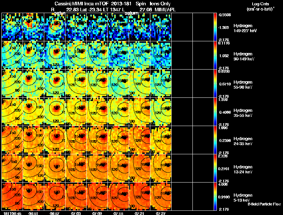Screen dimensions: 283x215
Task: Click the Hydrogen 90-149 keV label
Action: click(x=244, y=56)
